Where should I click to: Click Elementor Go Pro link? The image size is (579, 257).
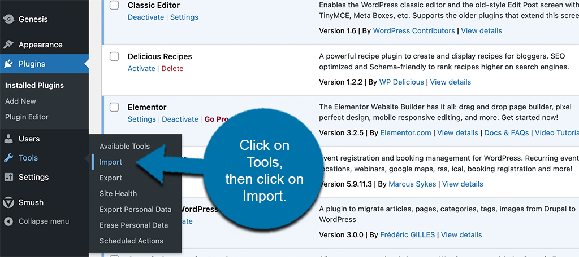tap(215, 119)
